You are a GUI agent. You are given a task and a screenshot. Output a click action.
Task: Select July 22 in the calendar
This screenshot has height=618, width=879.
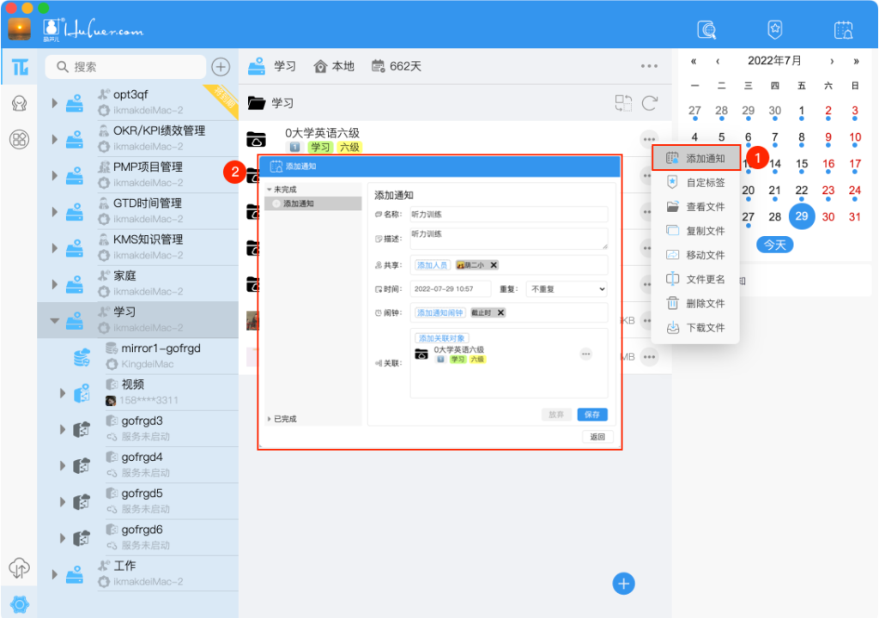[802, 191]
